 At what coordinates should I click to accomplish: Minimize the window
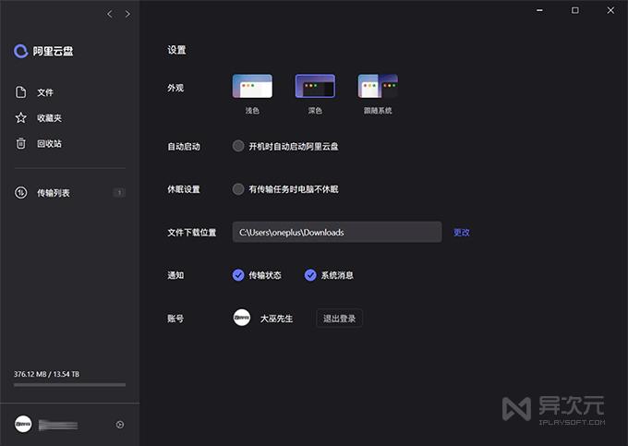(x=540, y=10)
